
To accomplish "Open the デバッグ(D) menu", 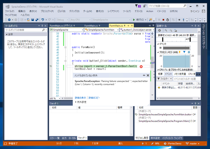I will click(74, 11).
